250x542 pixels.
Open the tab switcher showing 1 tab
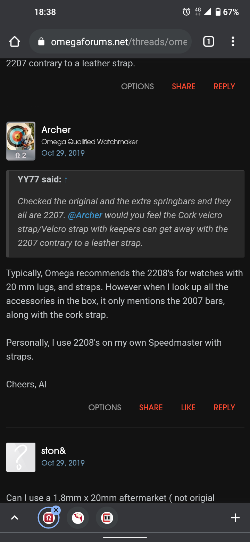(208, 42)
